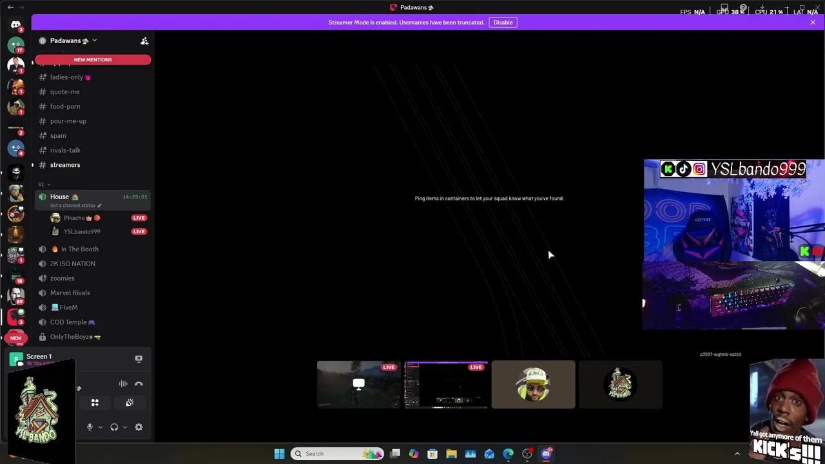
Task: Open Copilot icon on taskbar
Action: pyautogui.click(x=413, y=454)
